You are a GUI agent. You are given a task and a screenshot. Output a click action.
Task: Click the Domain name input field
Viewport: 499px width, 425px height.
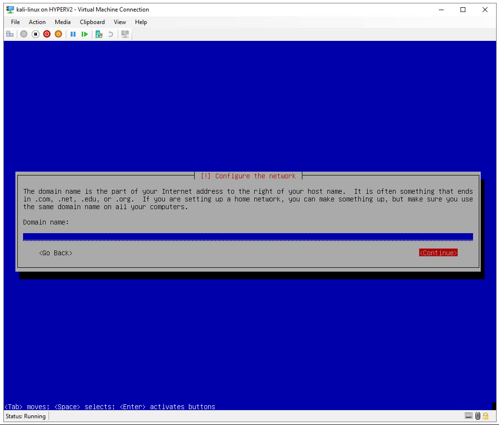click(x=248, y=237)
